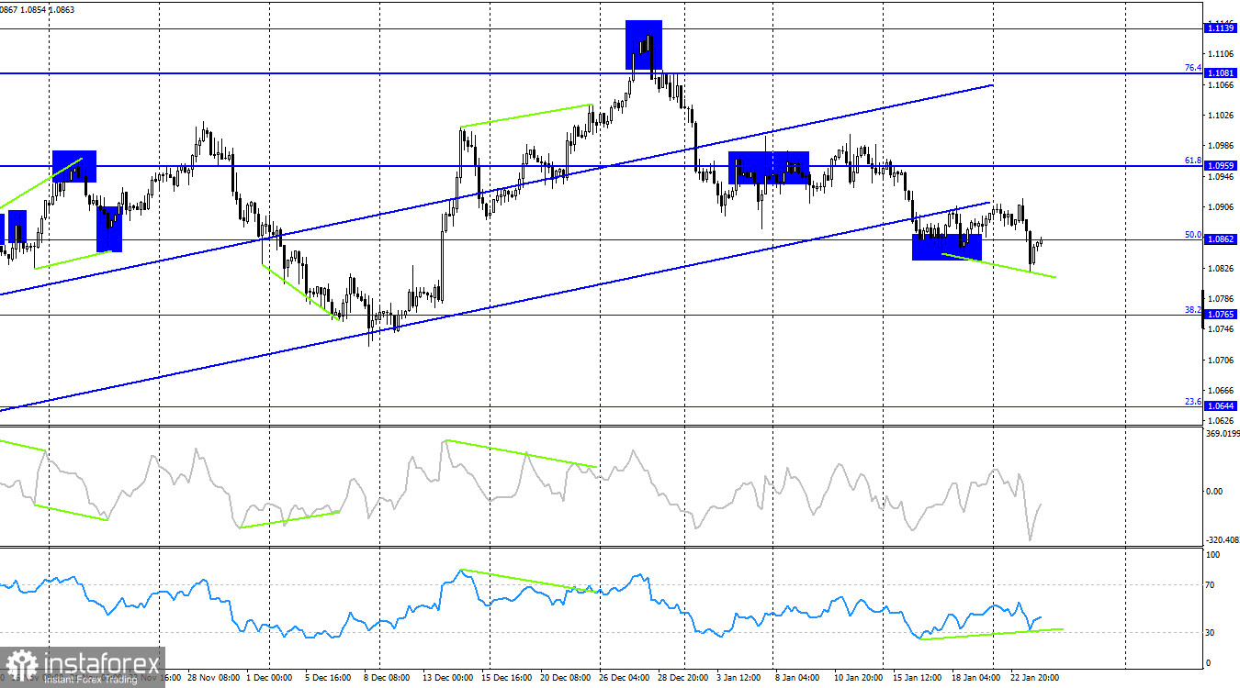Click the 1.0626 price axis value

(1221, 421)
